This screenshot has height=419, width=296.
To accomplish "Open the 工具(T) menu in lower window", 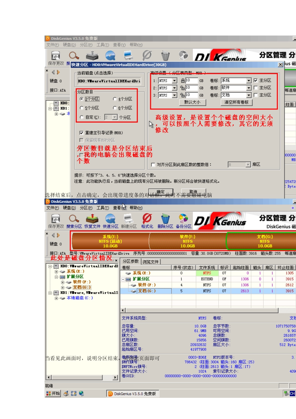I will click(103, 208).
